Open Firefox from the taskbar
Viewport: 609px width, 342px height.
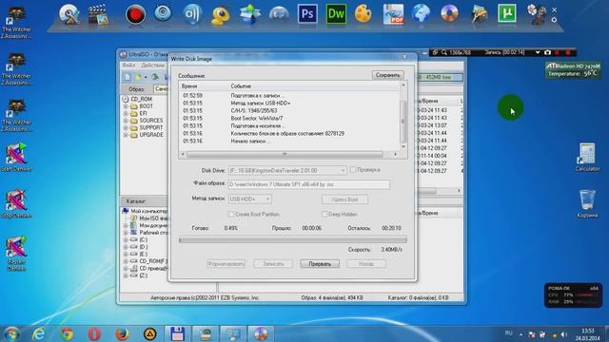click(x=122, y=333)
